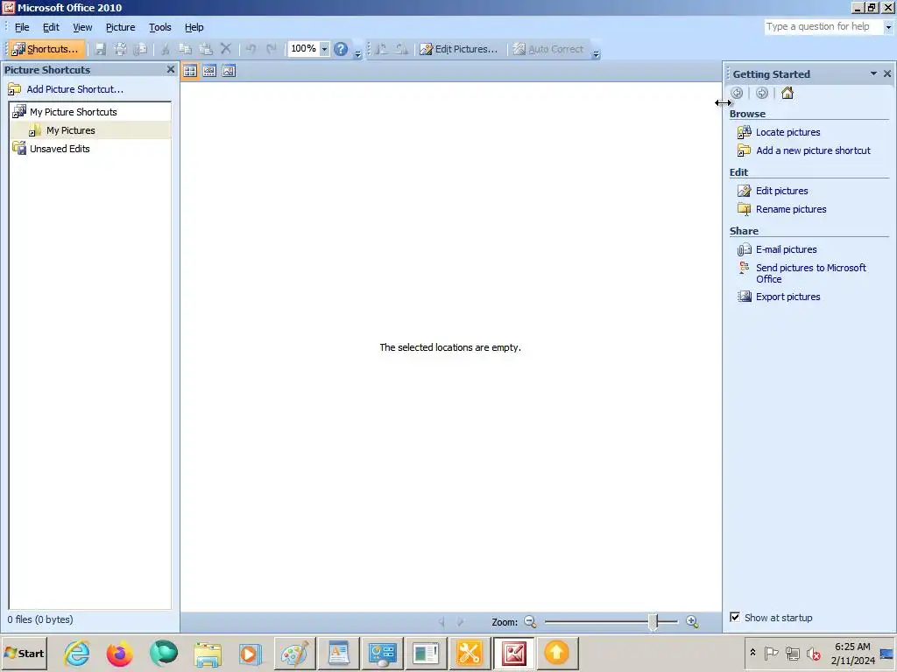The width and height of the screenshot is (897, 672).
Task: Expand hidden system tray icons
Action: click(752, 652)
